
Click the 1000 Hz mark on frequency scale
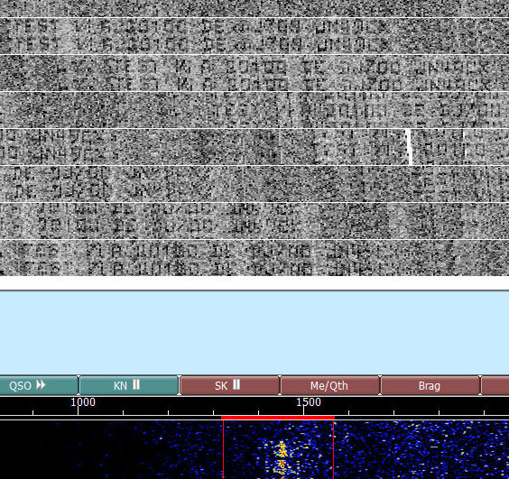pos(83,402)
